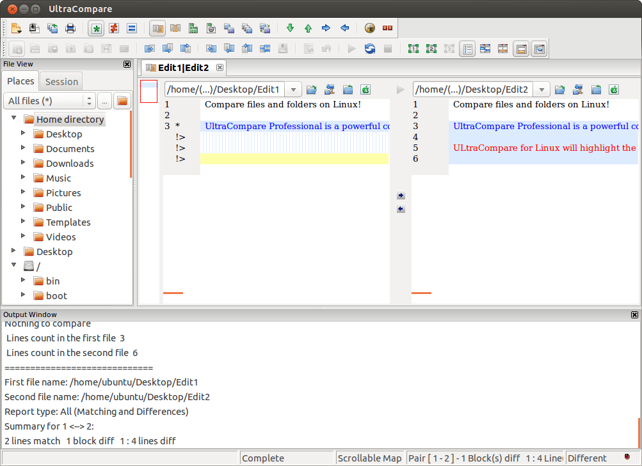This screenshot has width=642, height=466.
Task: Select the Edit1|Edit2 document tab
Action: [x=184, y=68]
